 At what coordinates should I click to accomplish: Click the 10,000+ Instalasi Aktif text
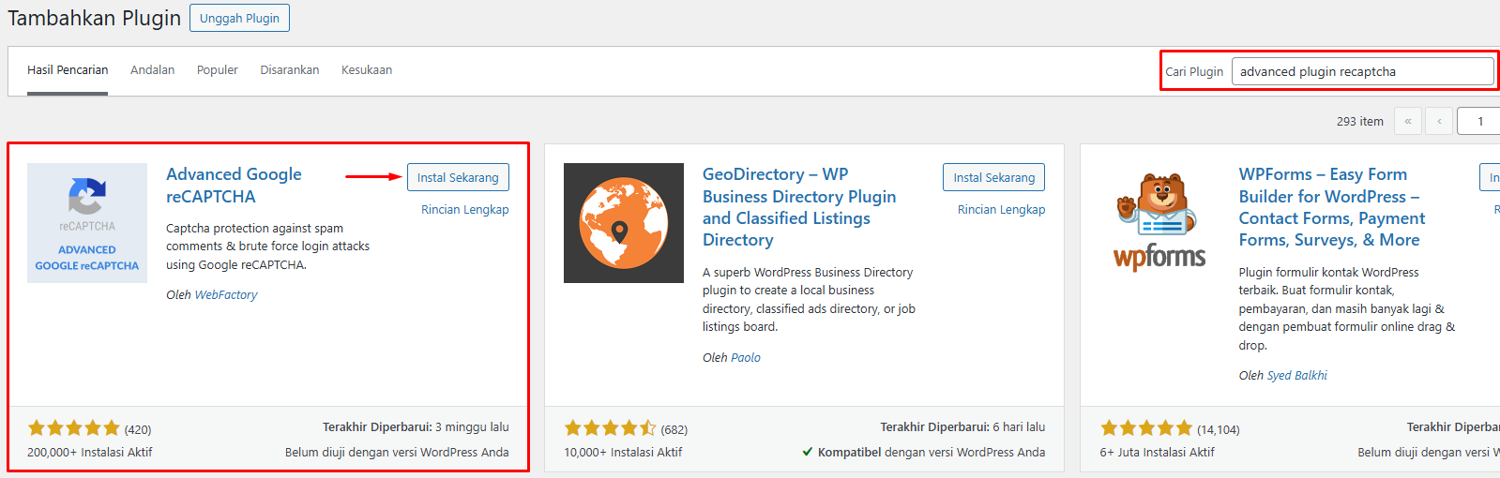coord(623,452)
